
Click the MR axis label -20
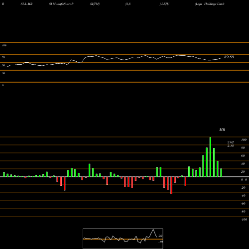[243, 188]
